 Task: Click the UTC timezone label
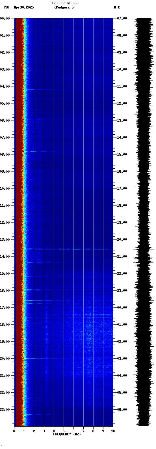click(117, 7)
